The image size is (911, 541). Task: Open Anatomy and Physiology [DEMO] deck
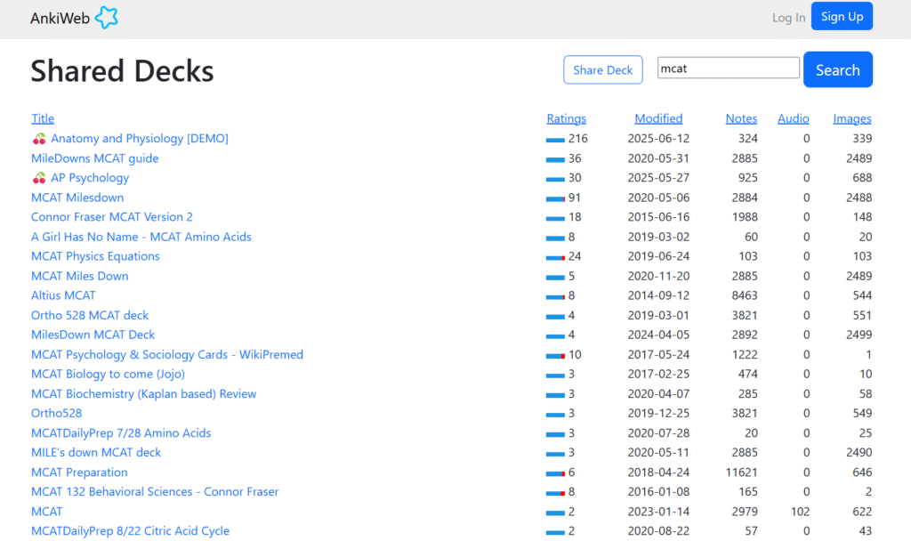coord(140,138)
